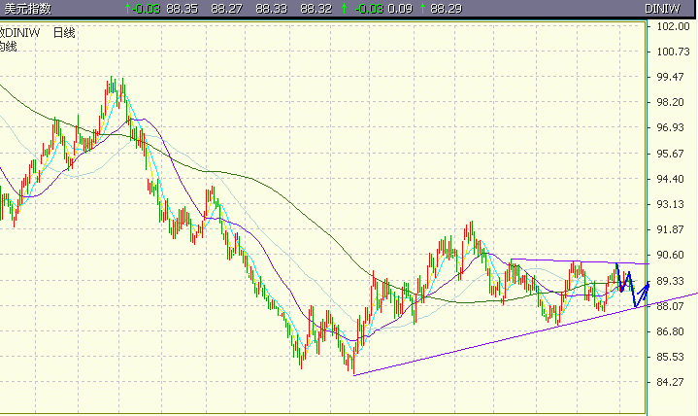Click the DINIW label inside the chart
This screenshot has height=416, width=698.
(x=22, y=32)
